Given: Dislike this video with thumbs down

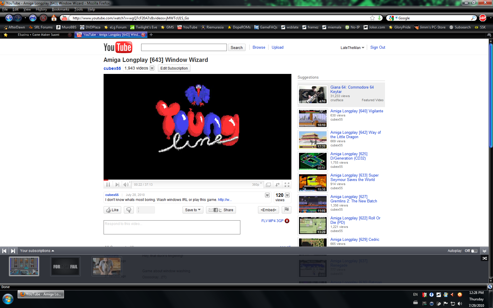Looking at the screenshot, I should click(129, 210).
